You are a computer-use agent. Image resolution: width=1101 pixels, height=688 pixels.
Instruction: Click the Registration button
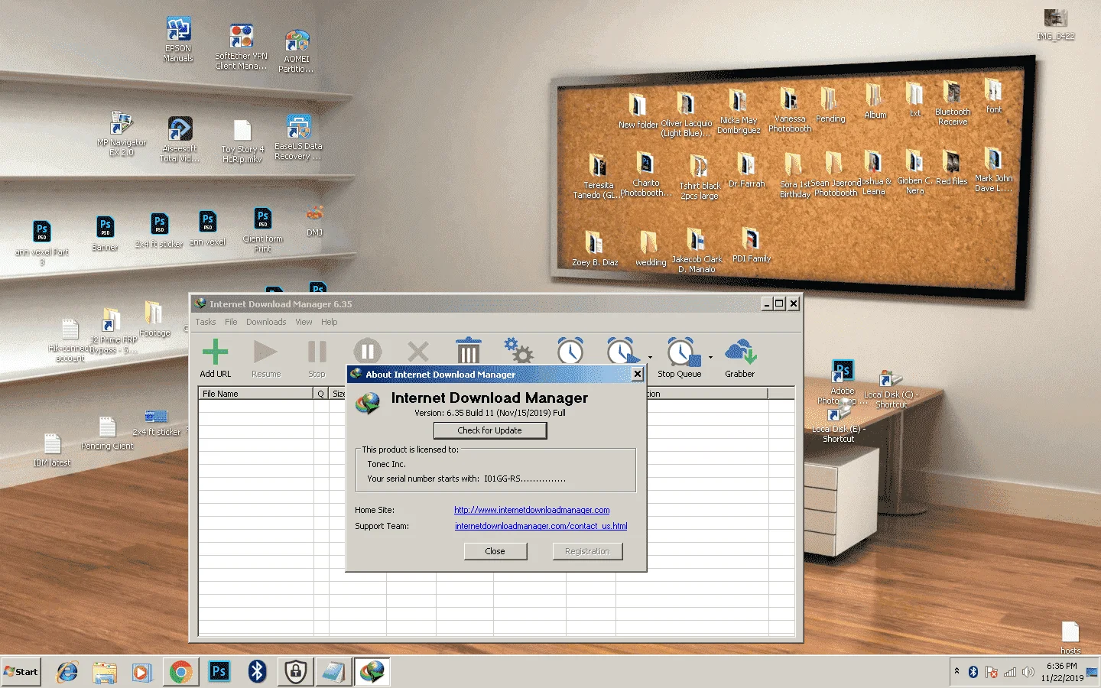[587, 551]
